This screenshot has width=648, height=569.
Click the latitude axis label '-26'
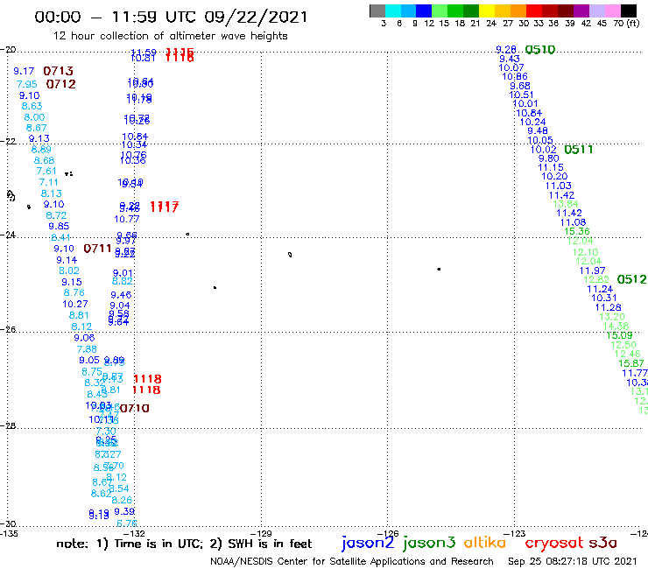[x=8, y=329]
